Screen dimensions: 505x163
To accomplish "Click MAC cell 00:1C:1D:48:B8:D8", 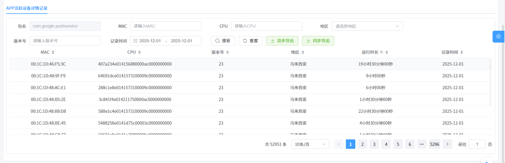I will [x=48, y=111].
